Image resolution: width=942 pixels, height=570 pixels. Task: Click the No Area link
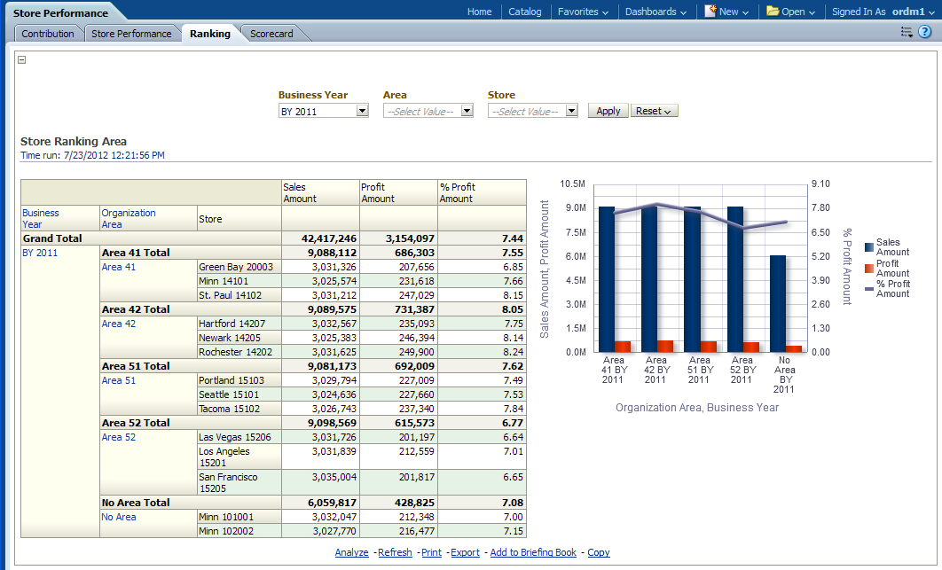coord(118,517)
